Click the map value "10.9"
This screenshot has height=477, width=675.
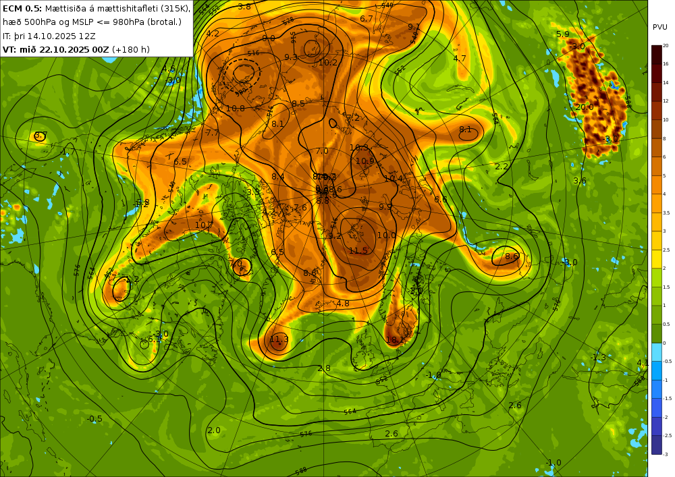(365, 161)
